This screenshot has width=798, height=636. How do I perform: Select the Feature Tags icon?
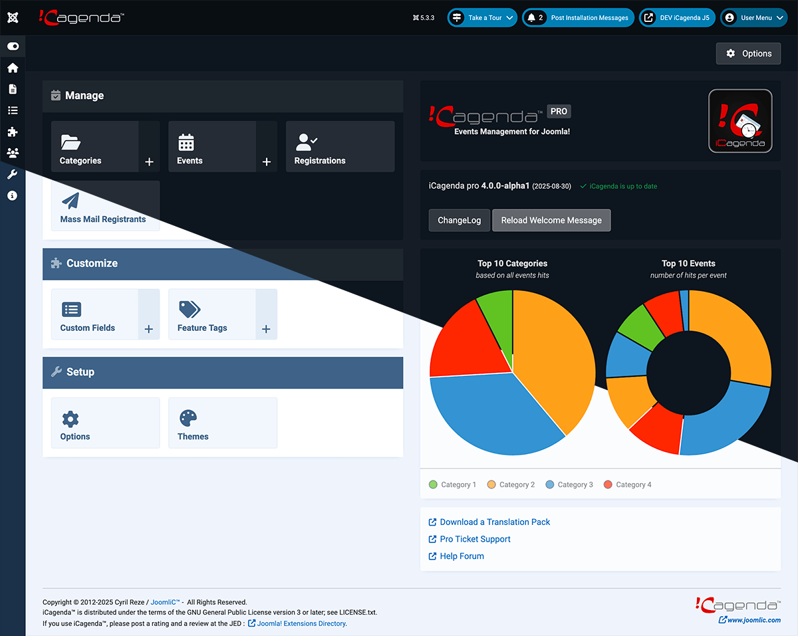pos(190,308)
